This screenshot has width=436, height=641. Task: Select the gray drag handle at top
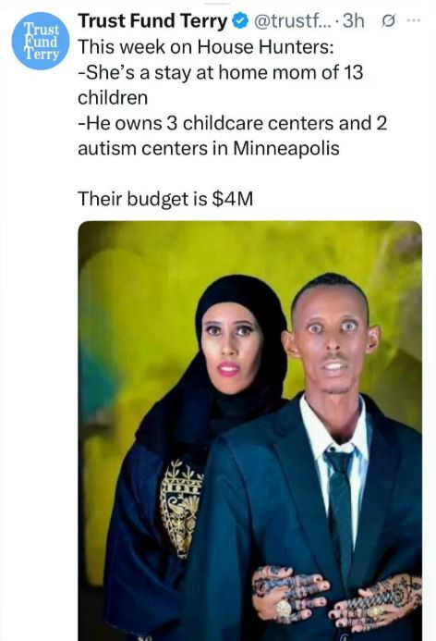click(218, 3)
